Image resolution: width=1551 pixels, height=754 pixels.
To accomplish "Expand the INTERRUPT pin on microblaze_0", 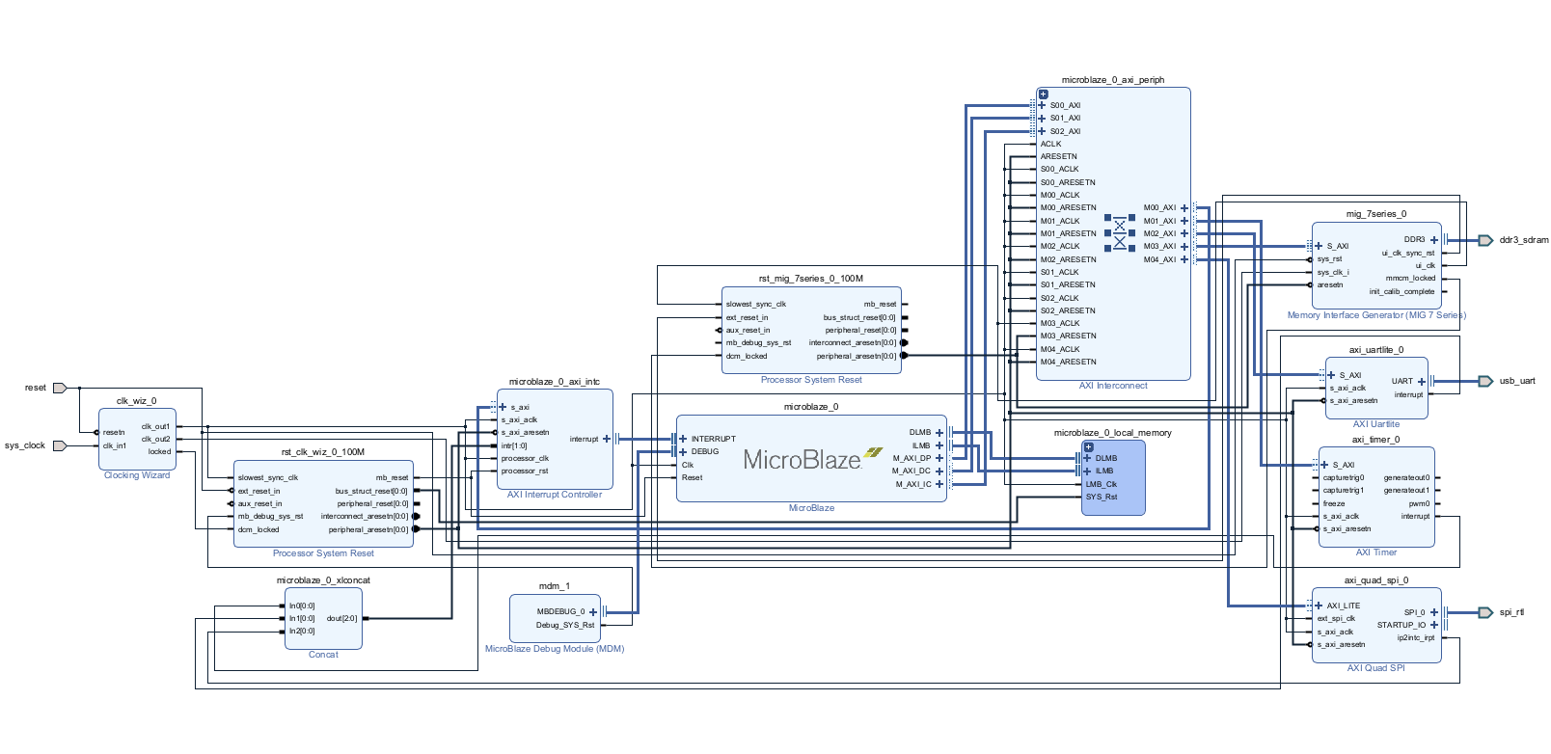I will coord(683,439).
